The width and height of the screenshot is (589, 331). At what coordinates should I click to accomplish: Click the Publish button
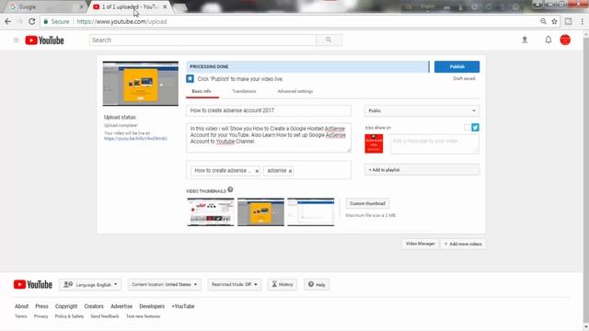456,66
